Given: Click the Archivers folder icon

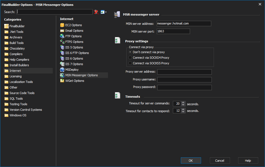Looking at the screenshot, I should click(x=6, y=37).
